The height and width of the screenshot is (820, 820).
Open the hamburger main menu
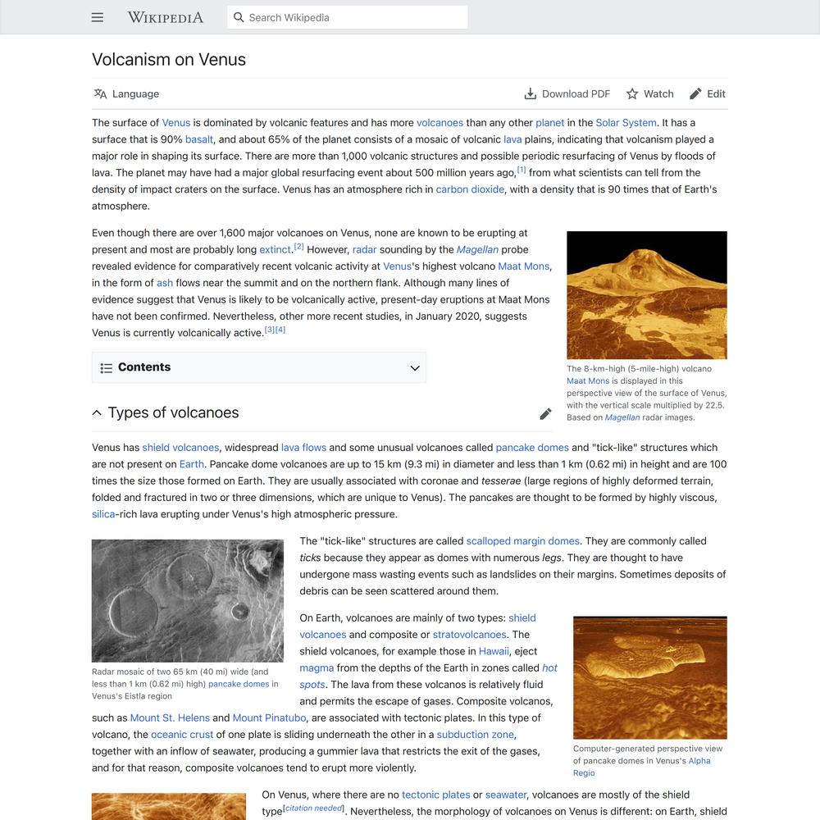98,17
